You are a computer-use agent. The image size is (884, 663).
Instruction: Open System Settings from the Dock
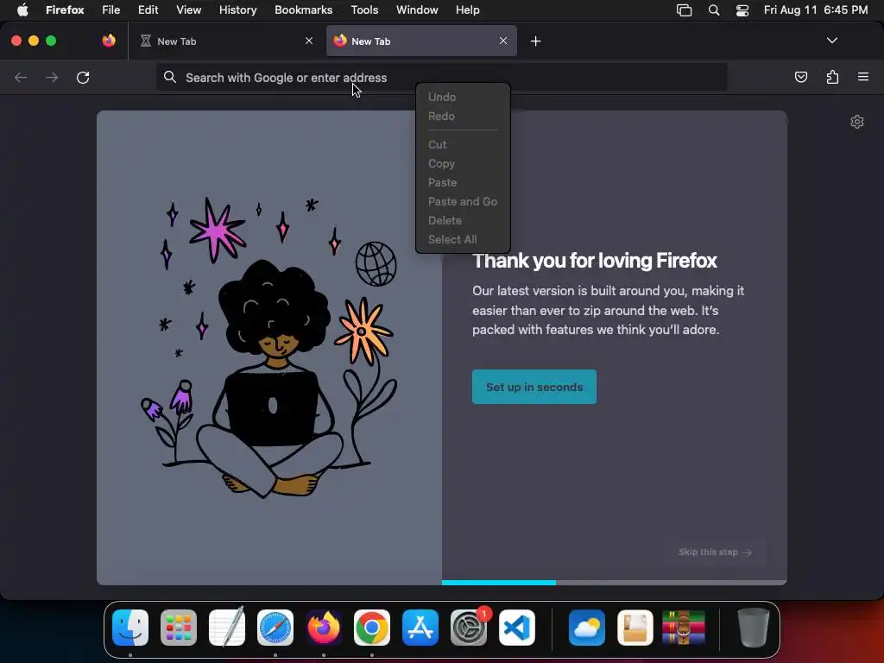[x=469, y=628]
